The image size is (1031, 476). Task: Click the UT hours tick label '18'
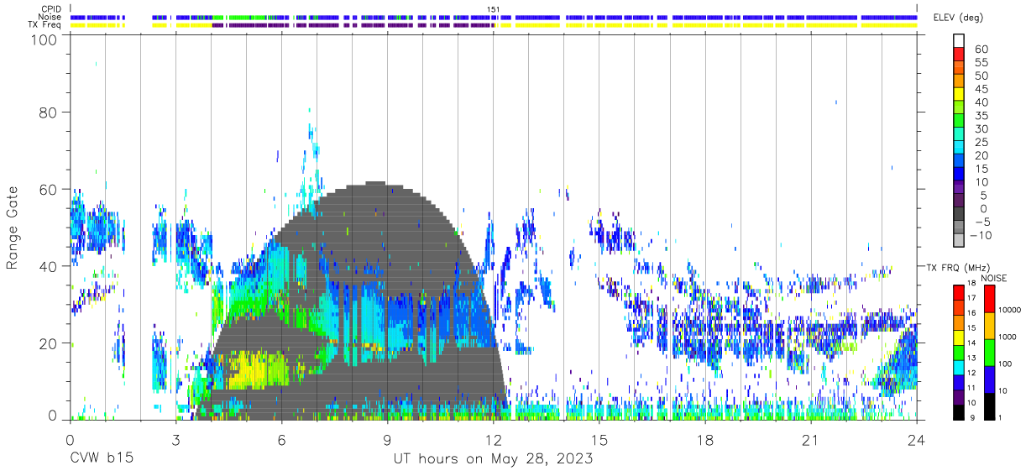tap(705, 440)
